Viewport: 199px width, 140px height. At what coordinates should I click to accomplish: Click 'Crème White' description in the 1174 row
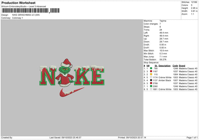click(165, 77)
